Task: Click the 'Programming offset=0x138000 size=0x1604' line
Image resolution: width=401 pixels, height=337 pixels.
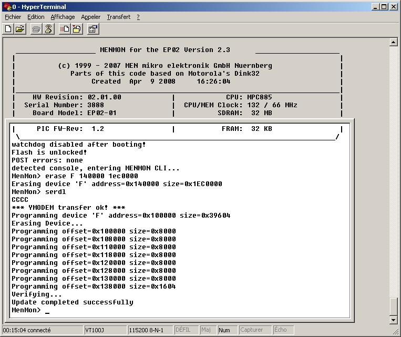Action: point(94,287)
